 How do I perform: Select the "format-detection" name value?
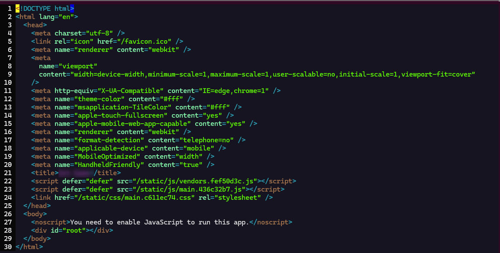(110, 140)
